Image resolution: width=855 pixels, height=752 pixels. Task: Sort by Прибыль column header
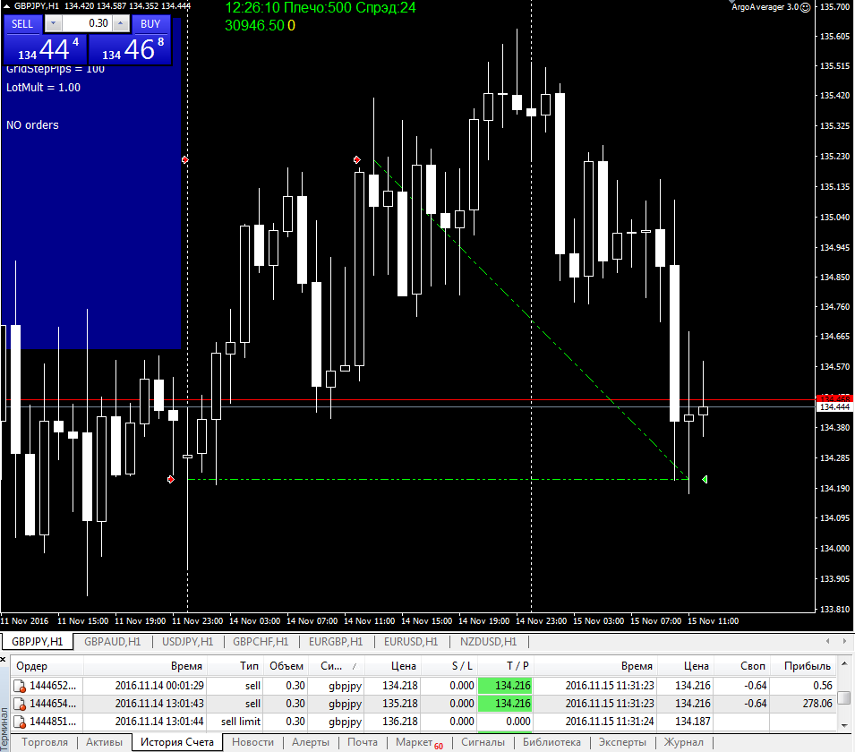tap(803, 666)
